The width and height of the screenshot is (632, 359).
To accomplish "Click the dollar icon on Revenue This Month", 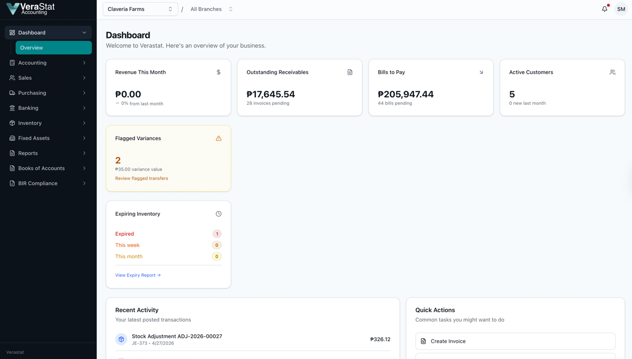I will tap(219, 72).
